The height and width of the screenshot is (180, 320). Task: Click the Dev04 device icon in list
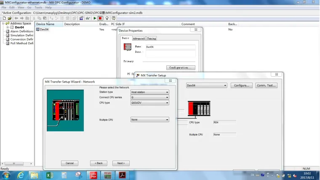coord(38,30)
